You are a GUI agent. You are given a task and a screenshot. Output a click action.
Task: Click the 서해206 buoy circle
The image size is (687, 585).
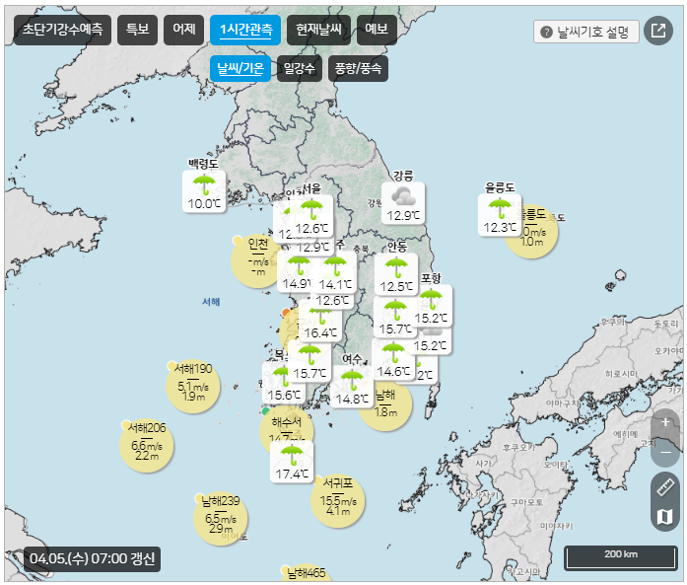click(x=146, y=445)
